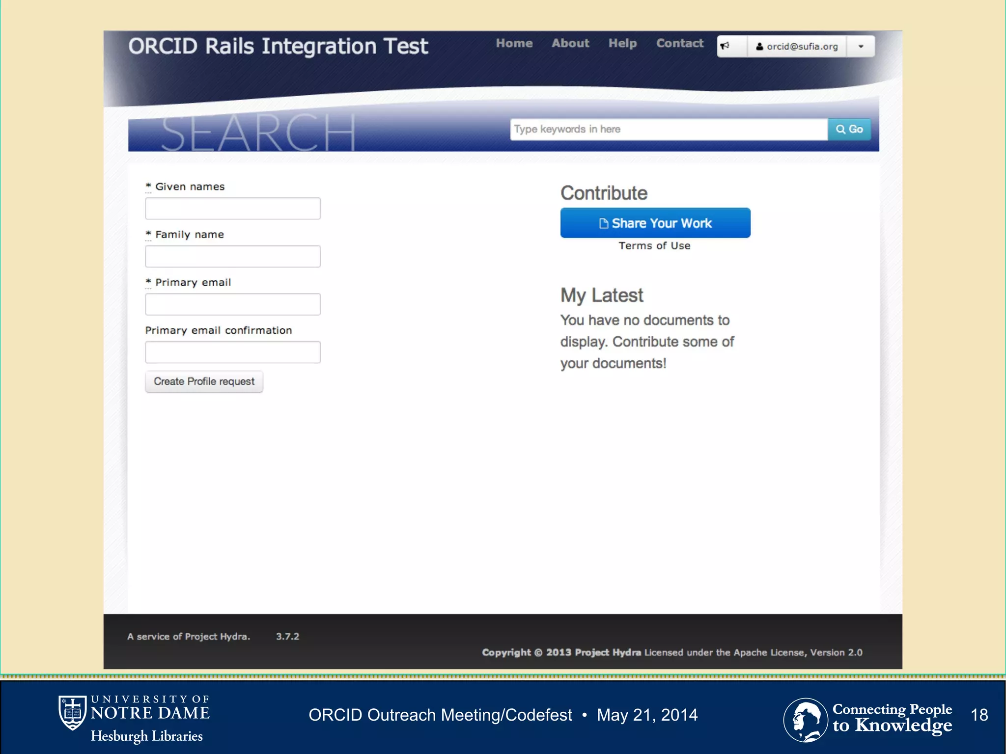
Task: Open the orcid@sufia.org user button
Action: click(x=797, y=46)
